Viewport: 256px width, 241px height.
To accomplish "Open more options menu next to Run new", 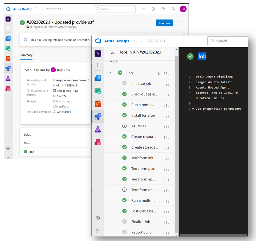I will point(178,23).
